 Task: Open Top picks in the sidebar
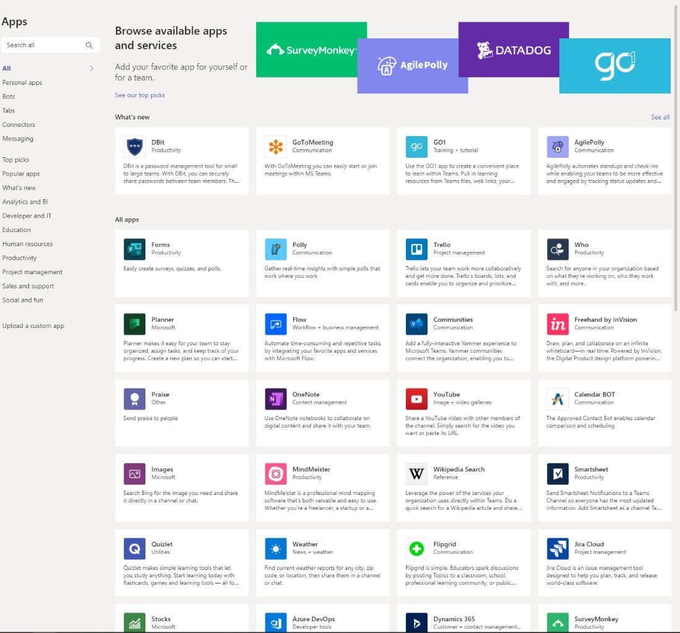tap(15, 160)
